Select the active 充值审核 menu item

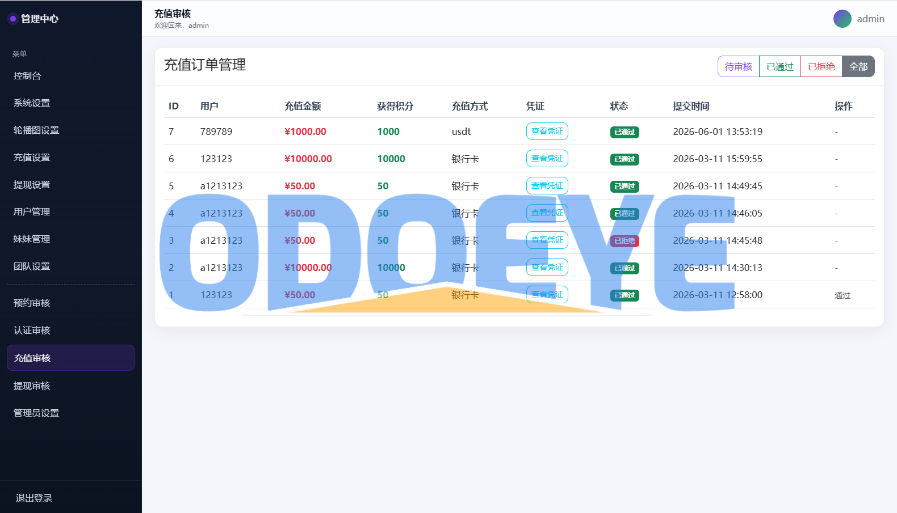pos(70,358)
